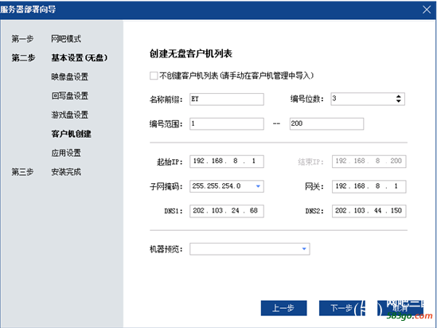The image size is (437, 328).
Task: Open the 子网掩码 dropdown
Action: [x=258, y=186]
